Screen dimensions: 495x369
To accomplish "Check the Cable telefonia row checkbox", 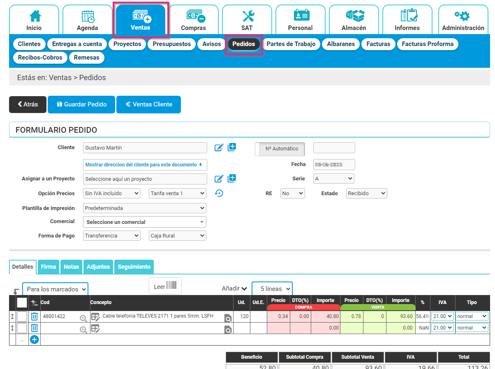I will (23, 316).
